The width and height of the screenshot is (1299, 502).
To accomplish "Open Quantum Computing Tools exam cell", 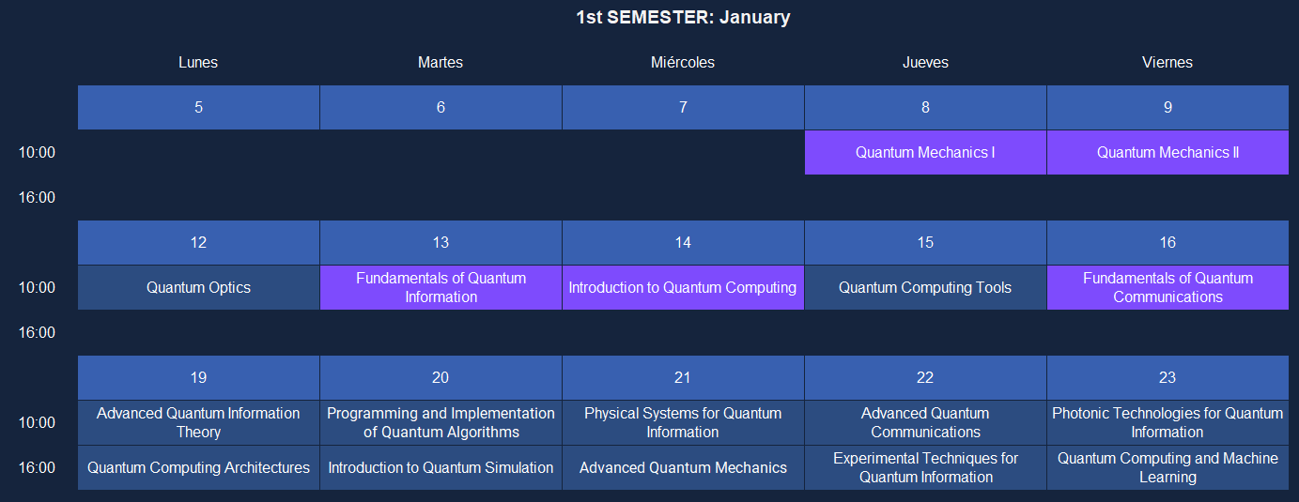I will point(925,287).
